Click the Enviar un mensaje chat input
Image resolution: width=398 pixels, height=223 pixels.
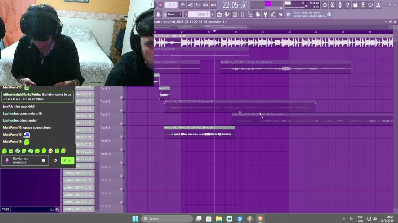click(25, 160)
